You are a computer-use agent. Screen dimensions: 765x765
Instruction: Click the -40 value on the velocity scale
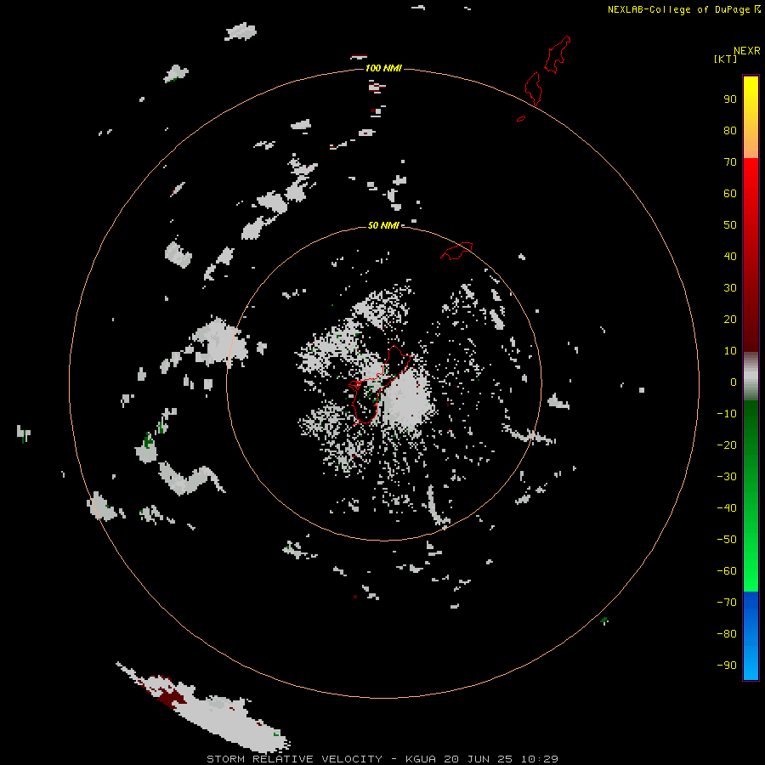click(727, 508)
